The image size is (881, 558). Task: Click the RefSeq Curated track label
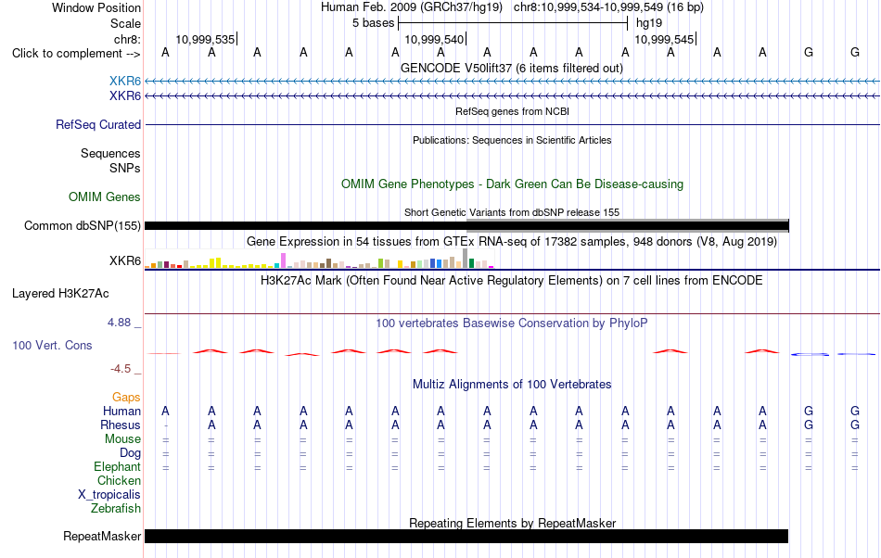(x=97, y=124)
